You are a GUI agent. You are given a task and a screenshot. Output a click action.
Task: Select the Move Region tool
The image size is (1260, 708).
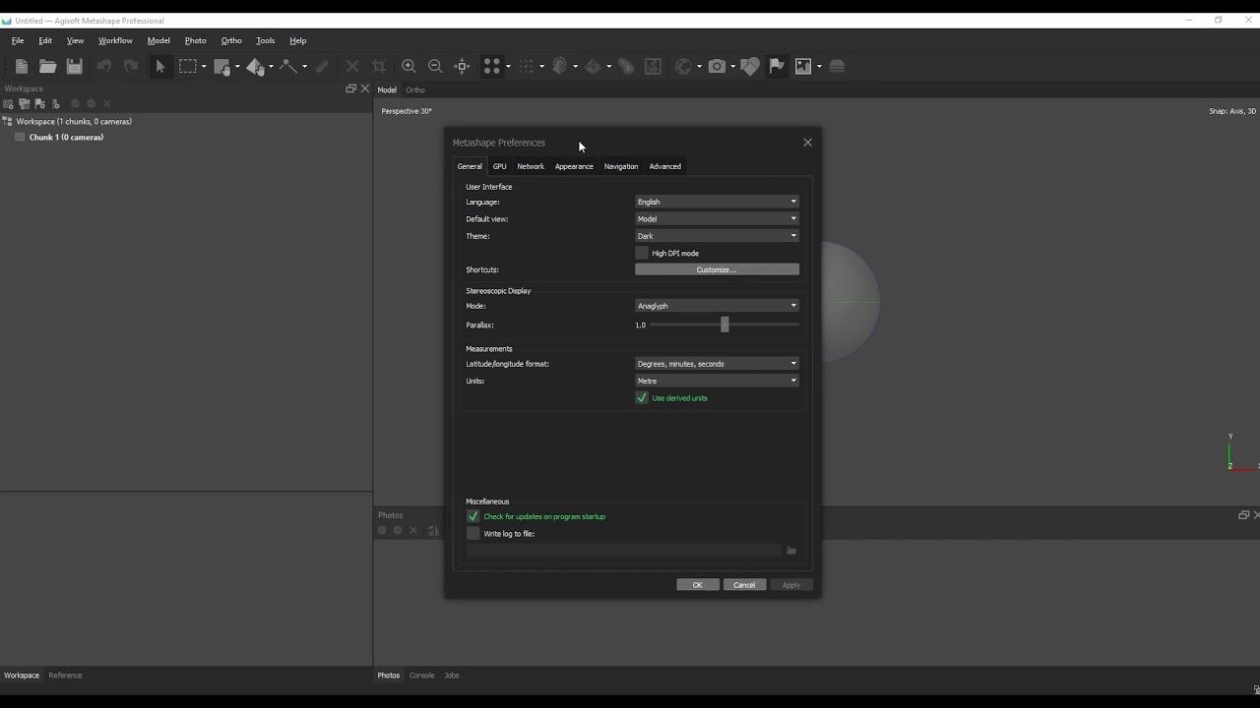[x=222, y=66]
